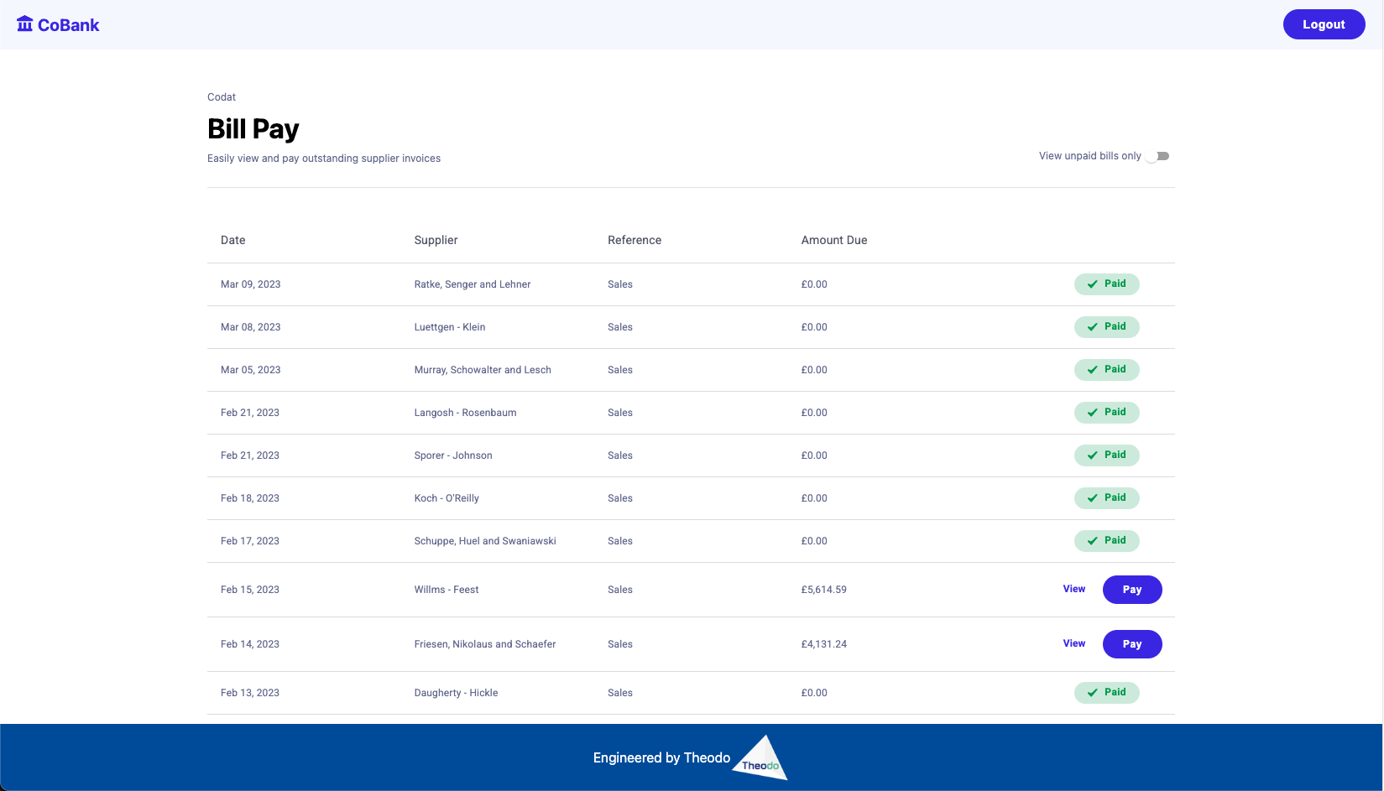This screenshot has height=791, width=1384.
Task: Select supplier Friesen, Nikolaus and Schaefer text
Action: coord(485,644)
